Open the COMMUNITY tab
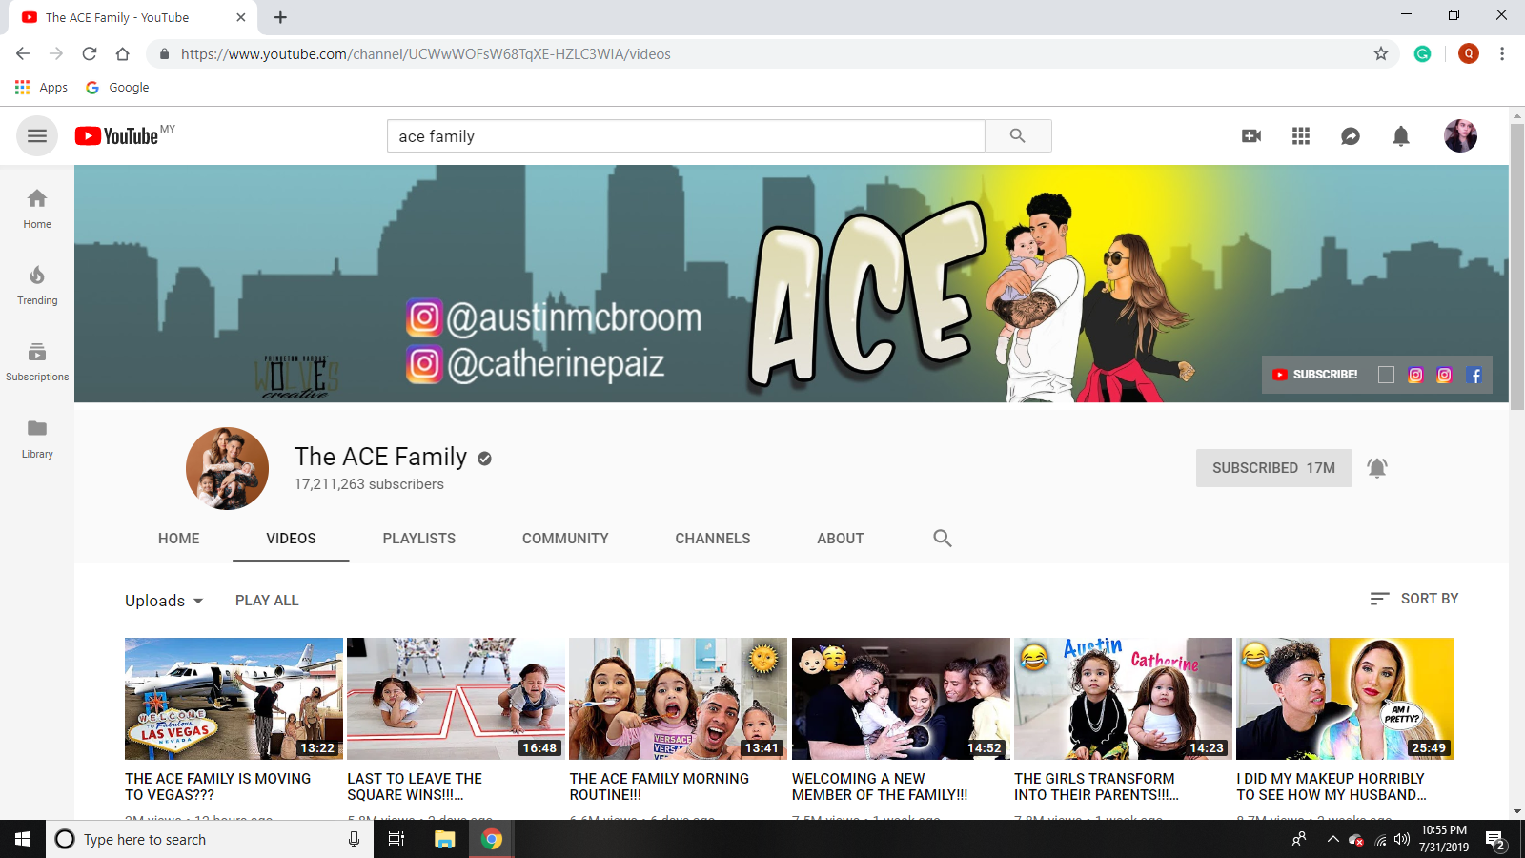Screen dimensions: 1525x858 point(565,539)
